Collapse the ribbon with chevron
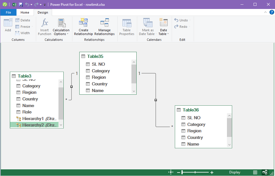 265,12
